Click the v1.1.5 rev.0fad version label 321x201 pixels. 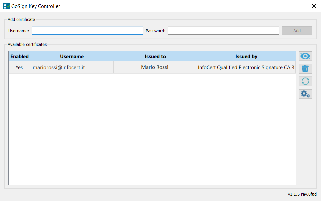pyautogui.click(x=302, y=194)
